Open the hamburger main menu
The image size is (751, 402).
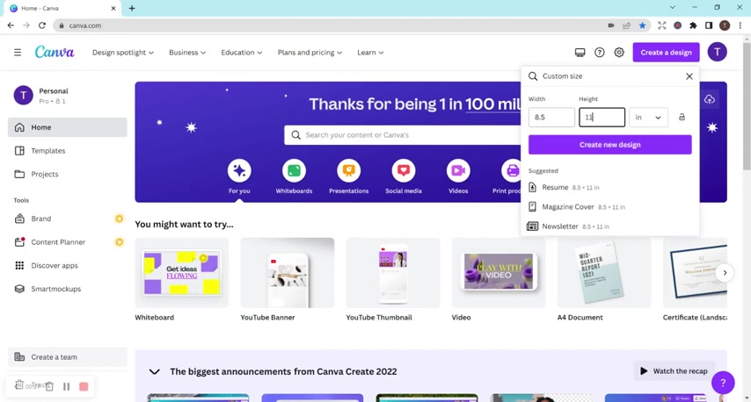click(x=18, y=53)
